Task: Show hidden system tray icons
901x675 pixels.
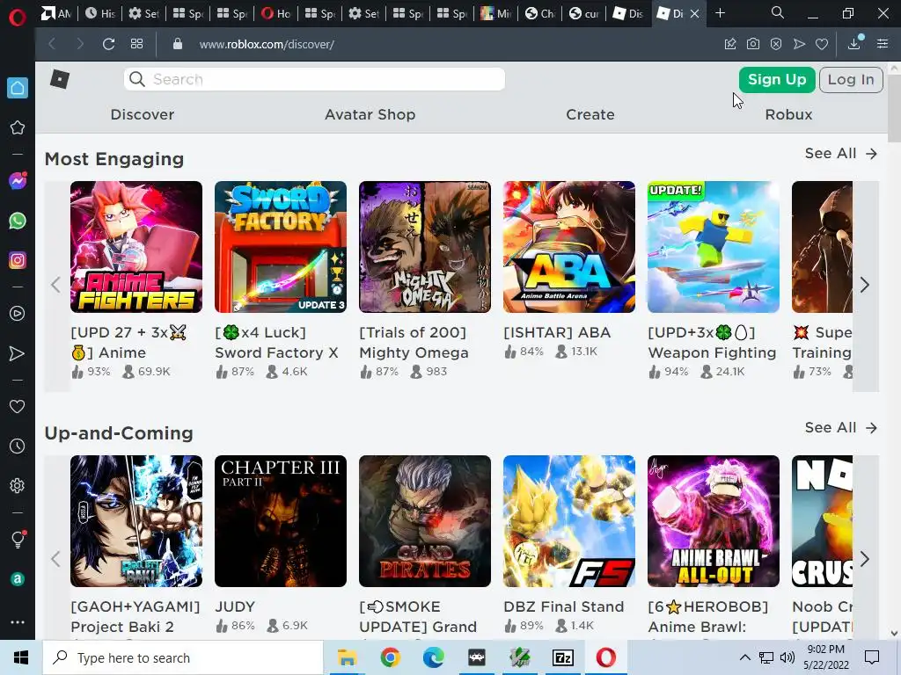Action: (x=744, y=657)
